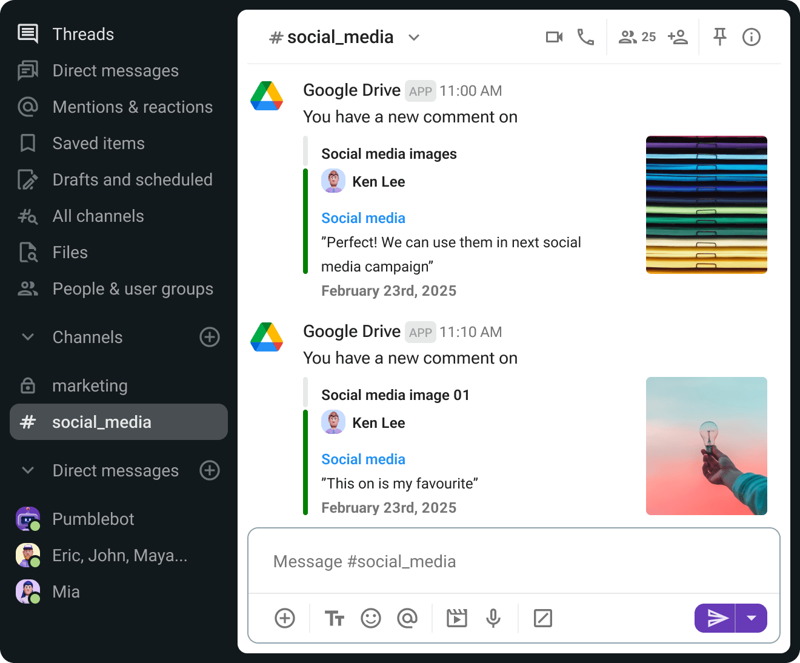Click the Threads speech bubble icon

28,34
